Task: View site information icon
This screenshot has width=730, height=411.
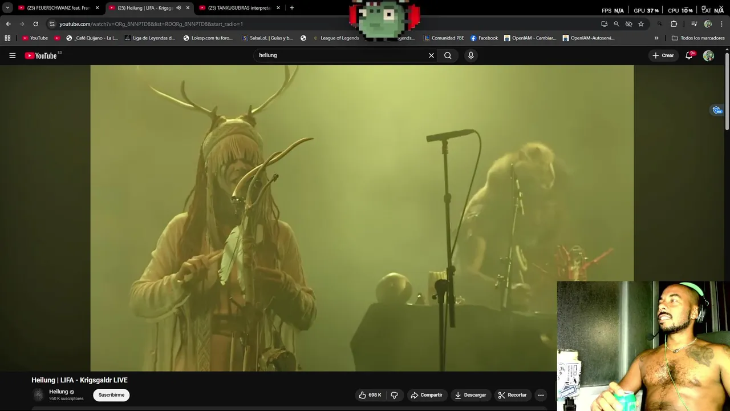Action: point(52,24)
